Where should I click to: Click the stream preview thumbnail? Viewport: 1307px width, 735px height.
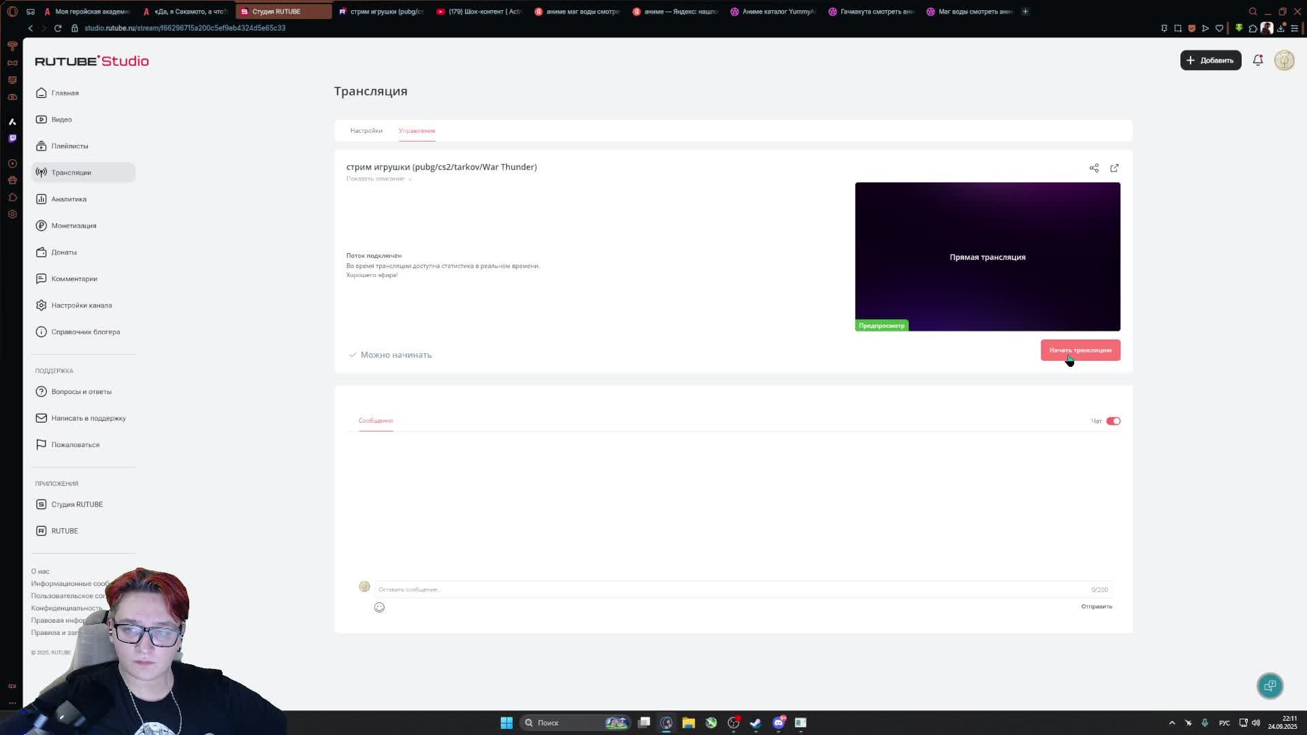pos(987,257)
